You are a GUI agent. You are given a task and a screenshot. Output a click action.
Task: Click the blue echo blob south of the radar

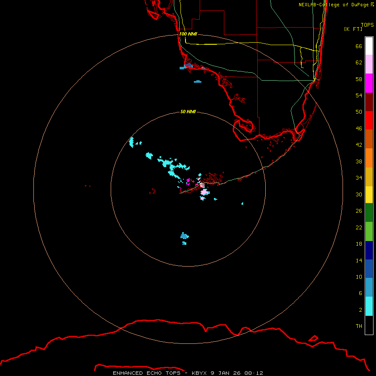coord(184,236)
